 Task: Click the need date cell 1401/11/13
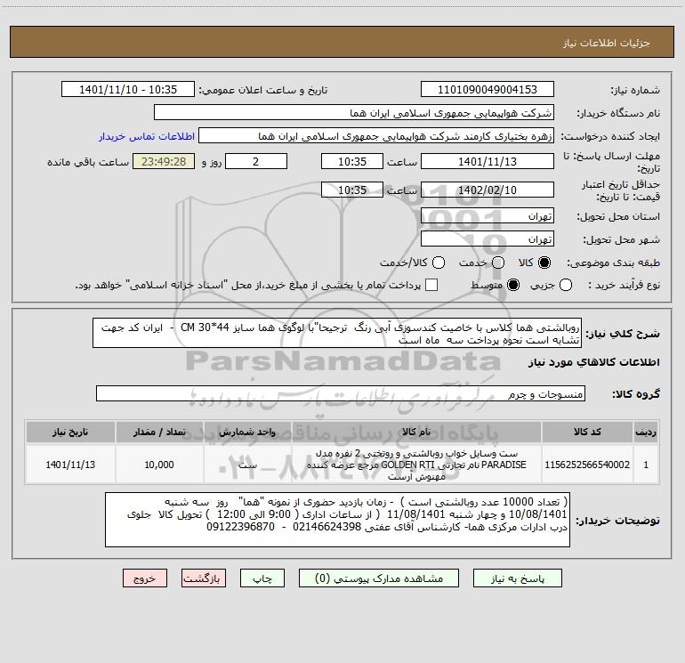[x=70, y=465]
